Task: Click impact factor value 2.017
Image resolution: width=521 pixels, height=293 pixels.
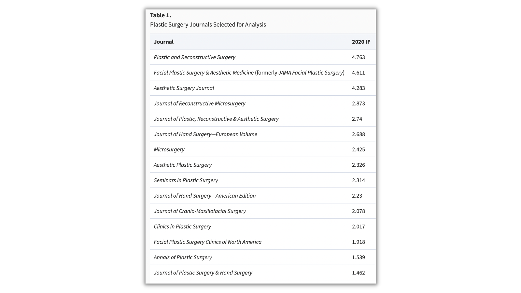Action: coord(359,227)
